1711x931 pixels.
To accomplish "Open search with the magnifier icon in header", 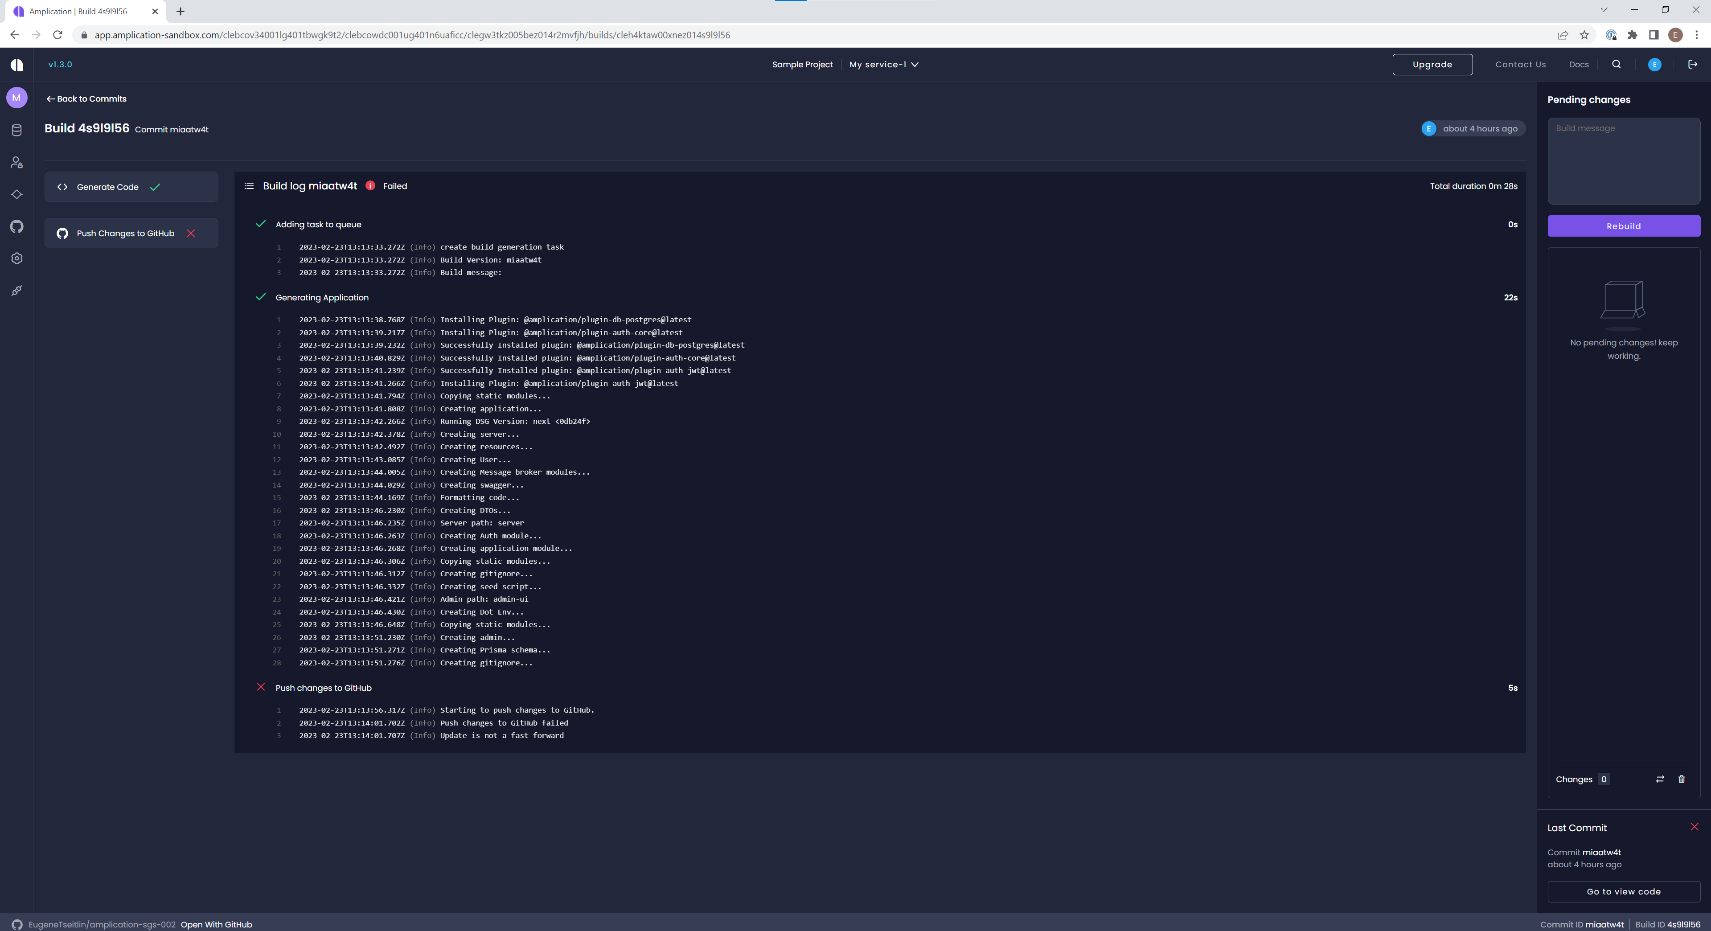I will coord(1617,65).
